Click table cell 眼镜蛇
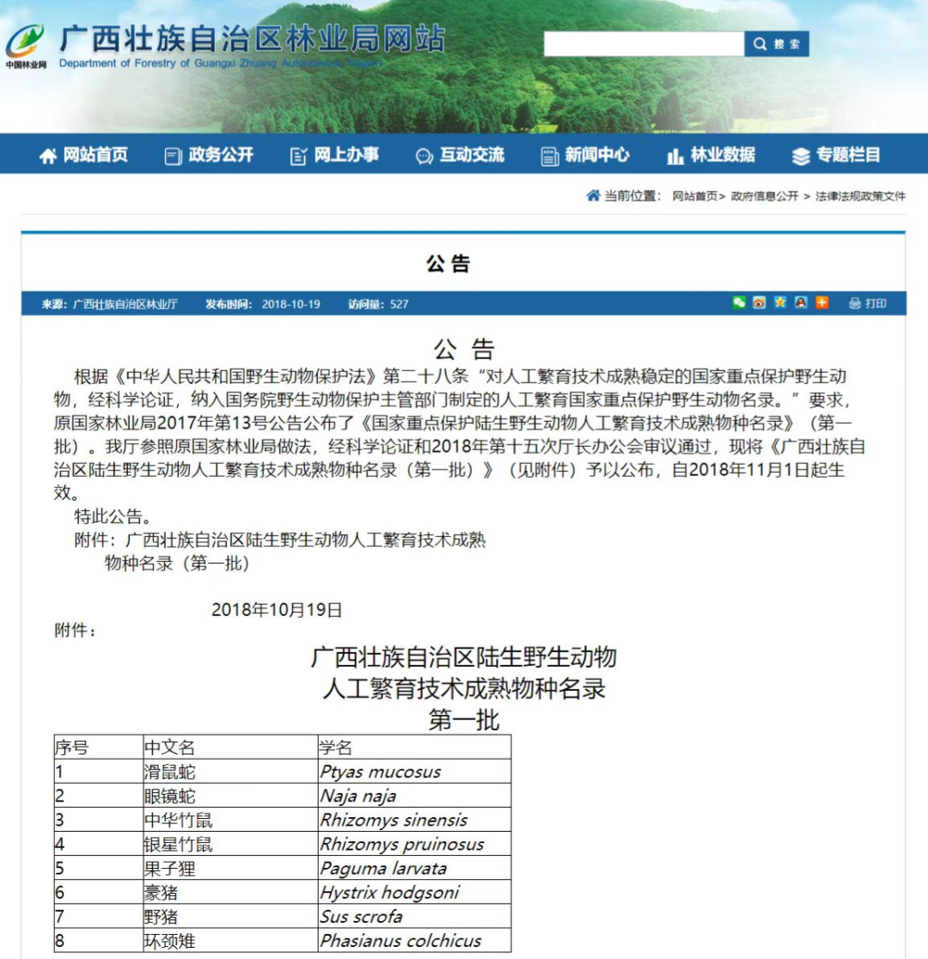The height and width of the screenshot is (959, 928). (230, 796)
